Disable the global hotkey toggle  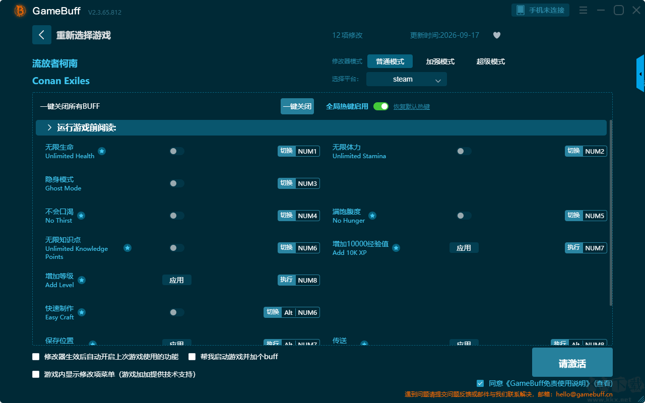pos(381,106)
